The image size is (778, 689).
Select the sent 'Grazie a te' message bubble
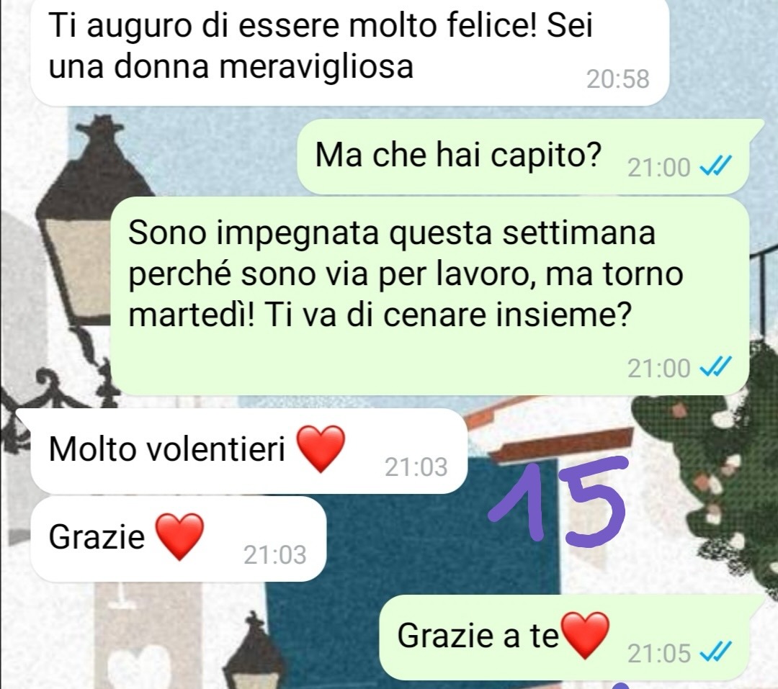coord(571,639)
